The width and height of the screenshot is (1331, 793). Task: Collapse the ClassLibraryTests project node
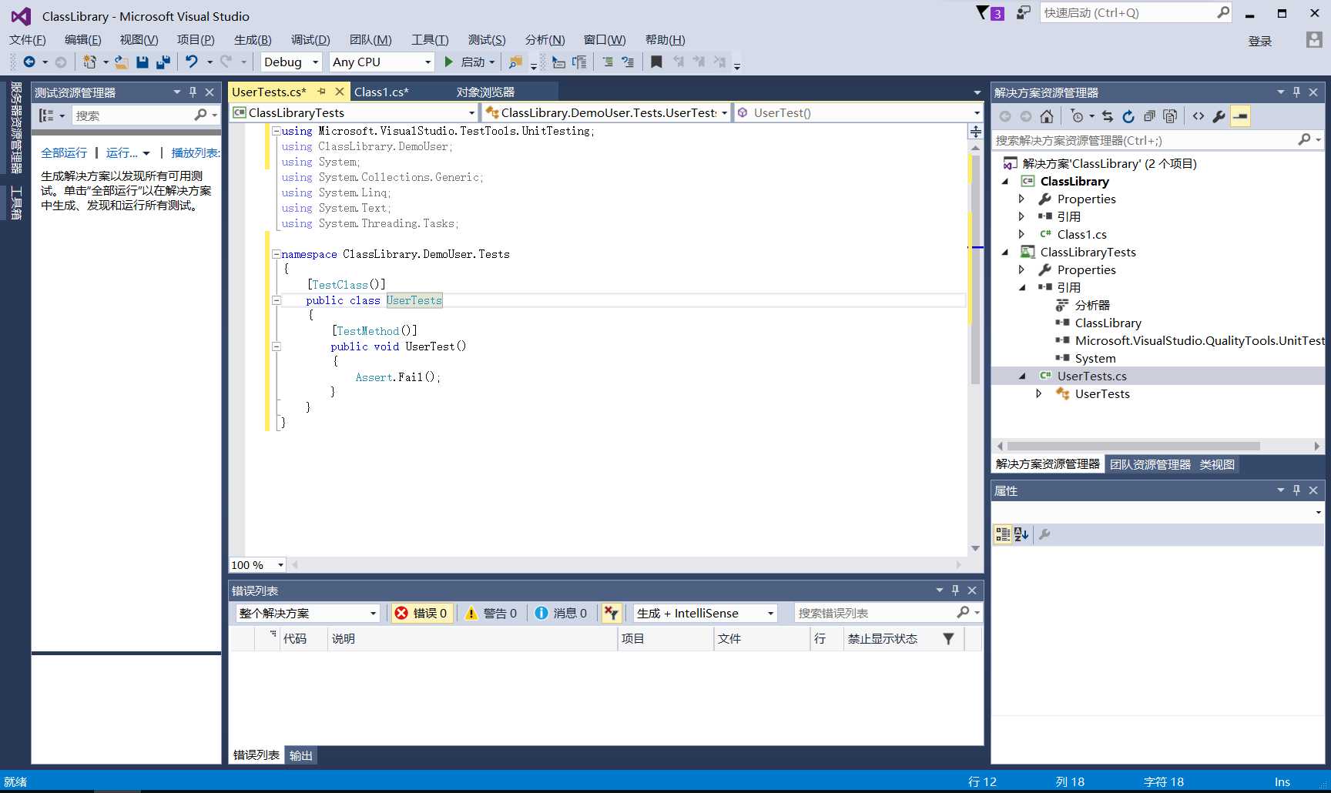(1004, 252)
